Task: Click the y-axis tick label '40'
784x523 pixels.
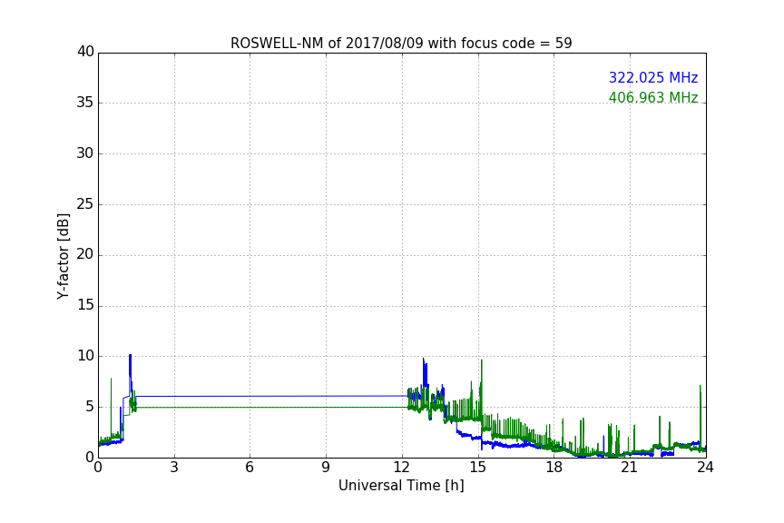Action: pos(85,52)
